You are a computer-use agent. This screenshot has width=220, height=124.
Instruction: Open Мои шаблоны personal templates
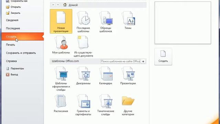61,44
